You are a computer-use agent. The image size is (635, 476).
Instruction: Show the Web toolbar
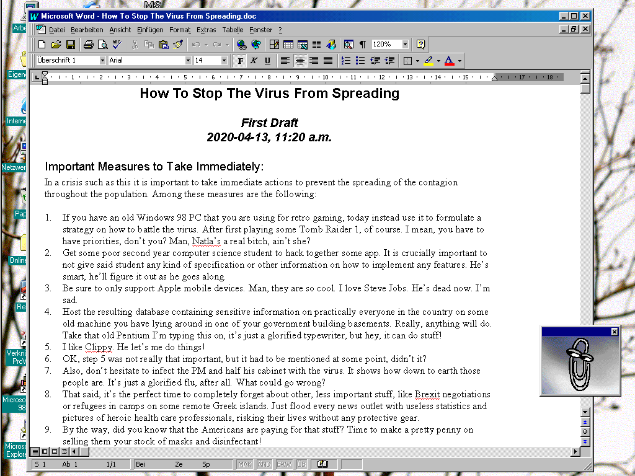256,45
